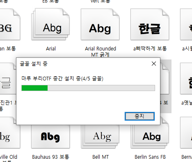Select the a삐딱하게 보통 font icon
This screenshot has width=192, height=162.
point(150,24)
